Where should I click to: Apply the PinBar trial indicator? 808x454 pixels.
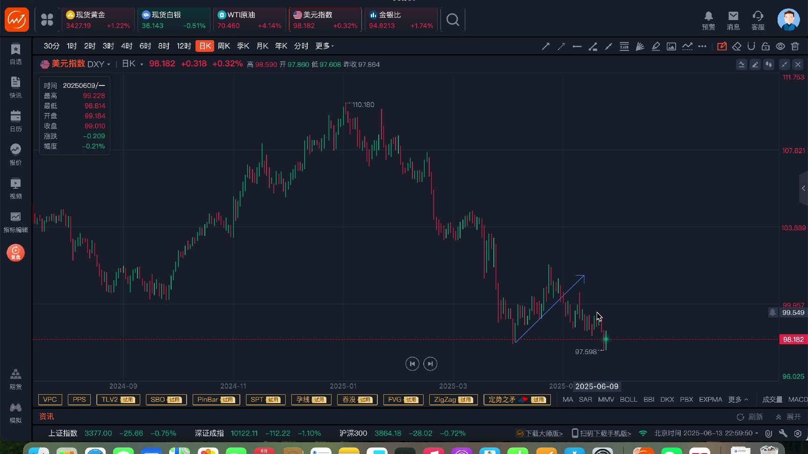216,399
